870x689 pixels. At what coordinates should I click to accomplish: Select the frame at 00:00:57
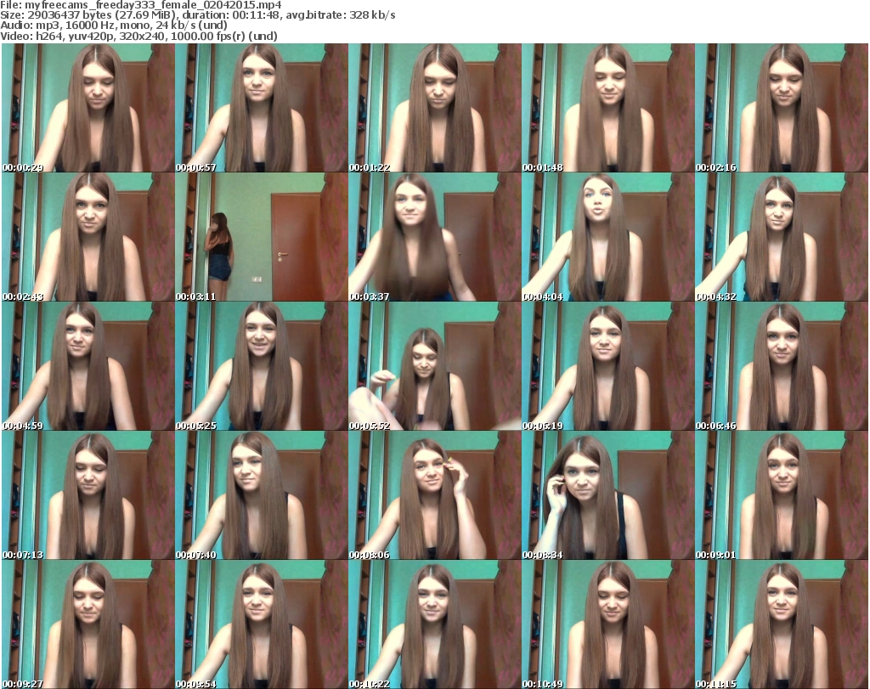pyautogui.click(x=261, y=108)
